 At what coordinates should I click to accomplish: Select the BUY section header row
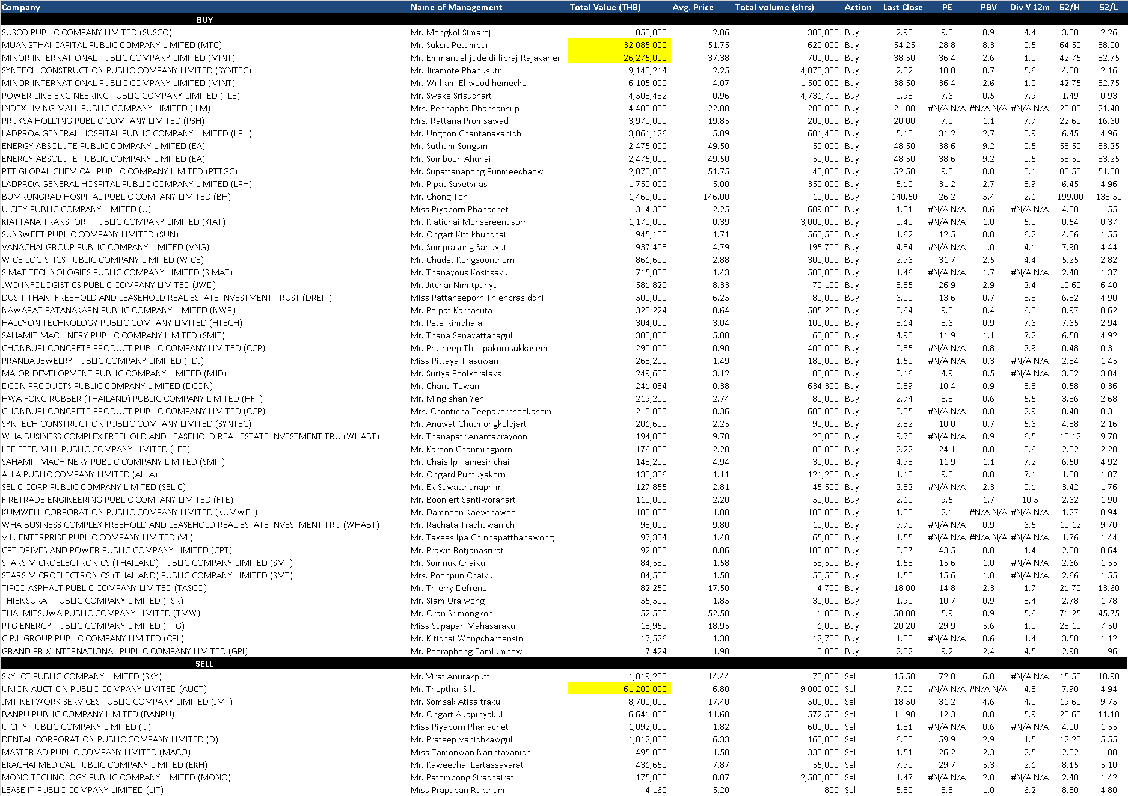point(564,20)
